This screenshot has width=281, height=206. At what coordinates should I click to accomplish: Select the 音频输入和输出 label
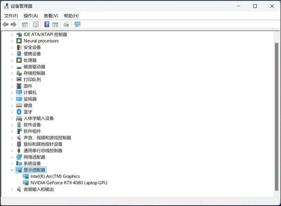[x=39, y=189]
